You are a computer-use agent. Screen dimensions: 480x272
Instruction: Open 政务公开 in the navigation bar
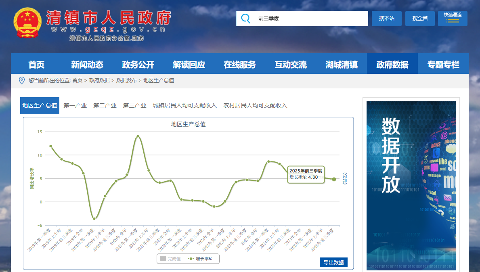(138, 65)
